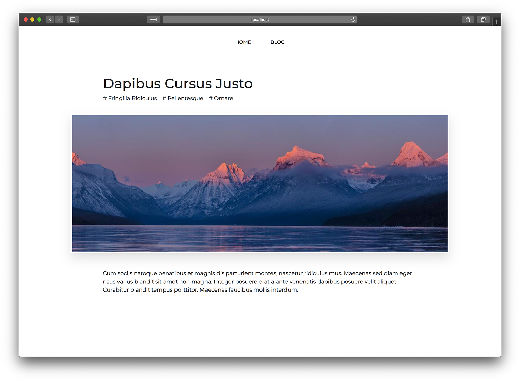Image resolution: width=520 pixels, height=382 pixels.
Task: Go back using the browser back arrow
Action: click(x=50, y=19)
